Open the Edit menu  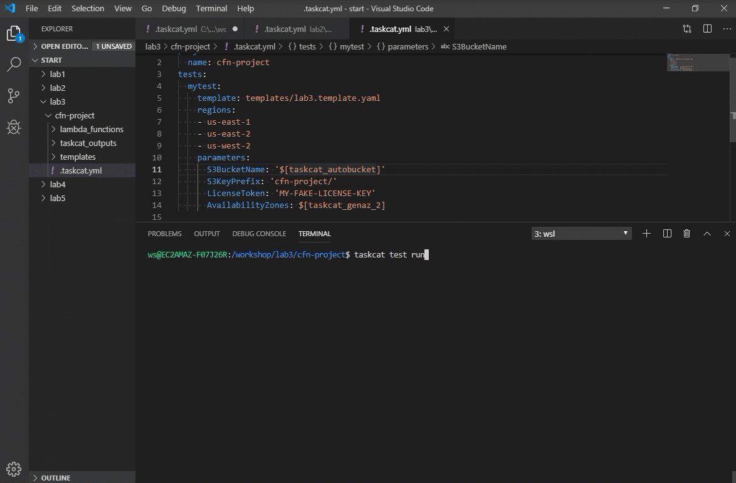tap(55, 8)
